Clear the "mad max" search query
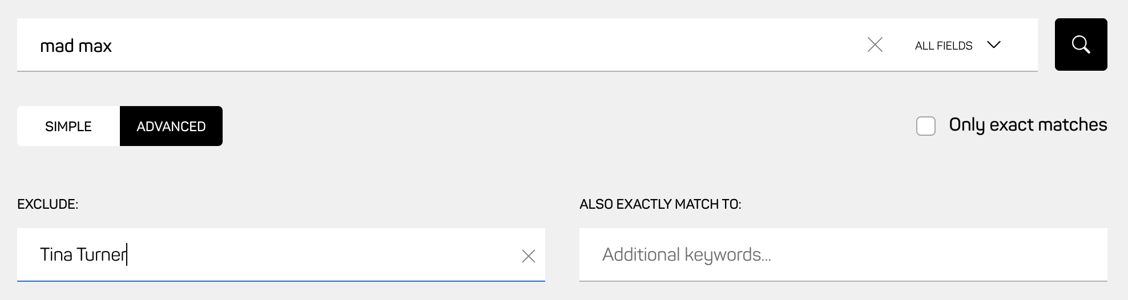This screenshot has width=1128, height=300. point(875,44)
